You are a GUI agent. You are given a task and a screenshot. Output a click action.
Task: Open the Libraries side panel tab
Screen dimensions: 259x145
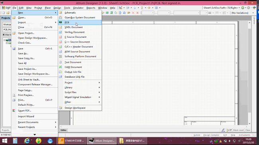point(254,21)
